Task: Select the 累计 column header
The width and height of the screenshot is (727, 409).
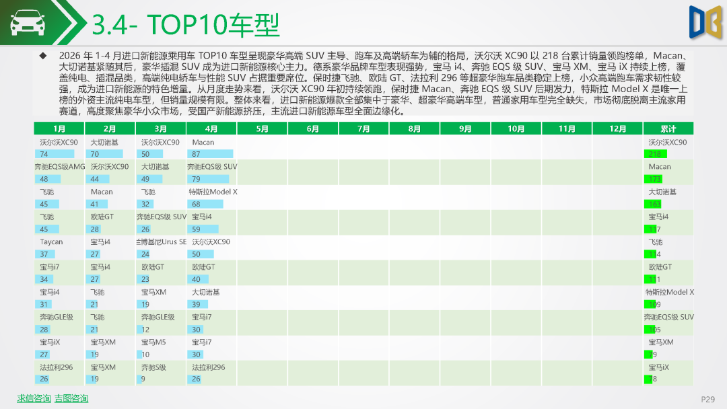Action: tap(668, 128)
